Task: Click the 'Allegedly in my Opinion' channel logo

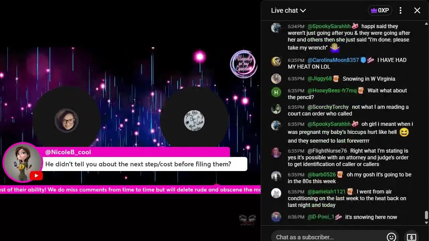Action: point(243,64)
